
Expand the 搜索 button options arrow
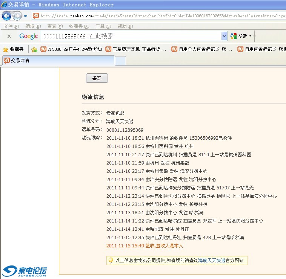click(250, 36)
